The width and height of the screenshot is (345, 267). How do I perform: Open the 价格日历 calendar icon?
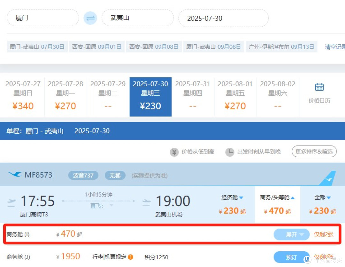319,87
